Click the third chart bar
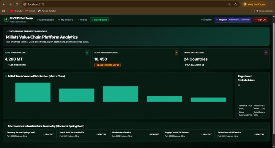The image size is (275, 148). 120,94
